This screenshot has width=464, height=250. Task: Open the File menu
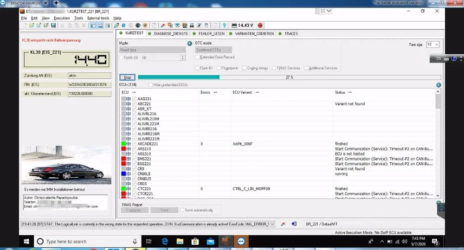pos(24,18)
